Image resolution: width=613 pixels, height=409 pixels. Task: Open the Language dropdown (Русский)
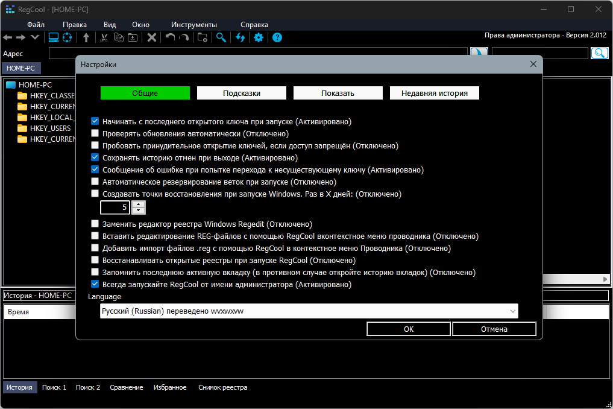309,311
